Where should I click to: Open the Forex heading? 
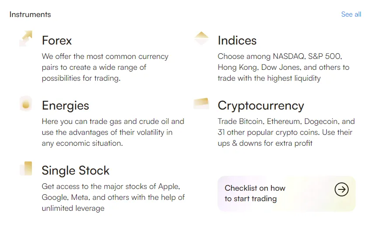coord(57,41)
